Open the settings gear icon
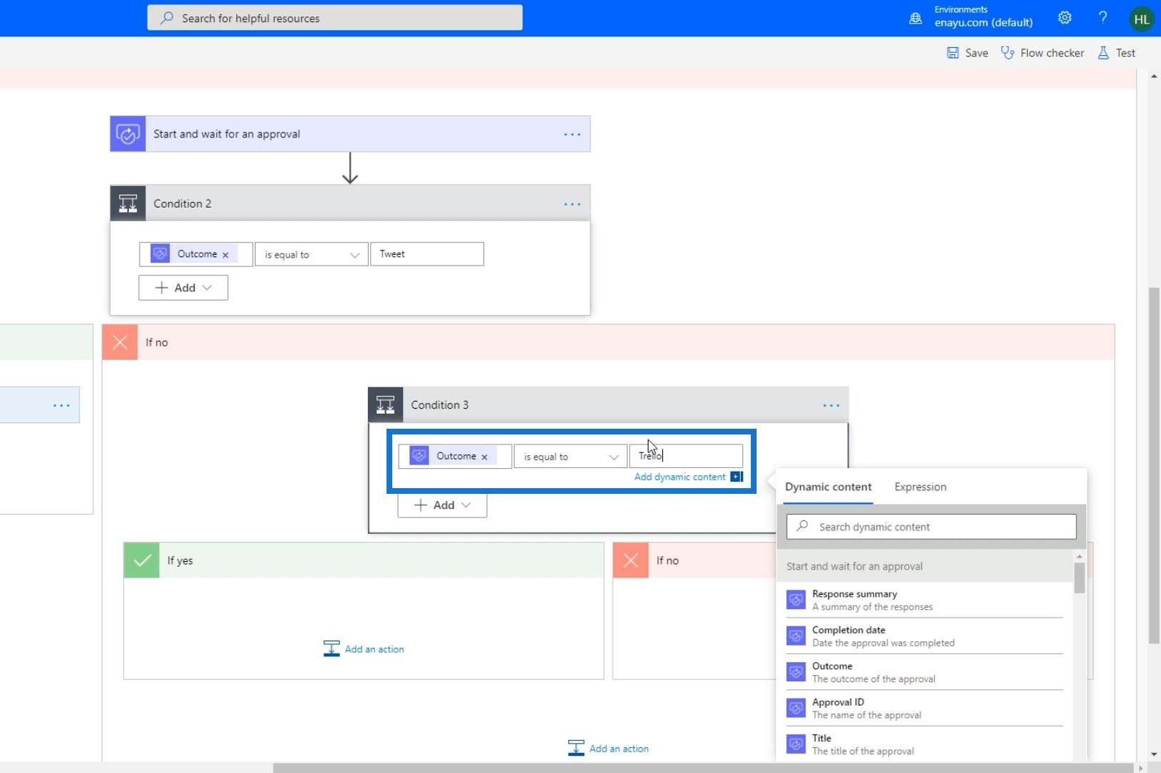 click(1065, 18)
